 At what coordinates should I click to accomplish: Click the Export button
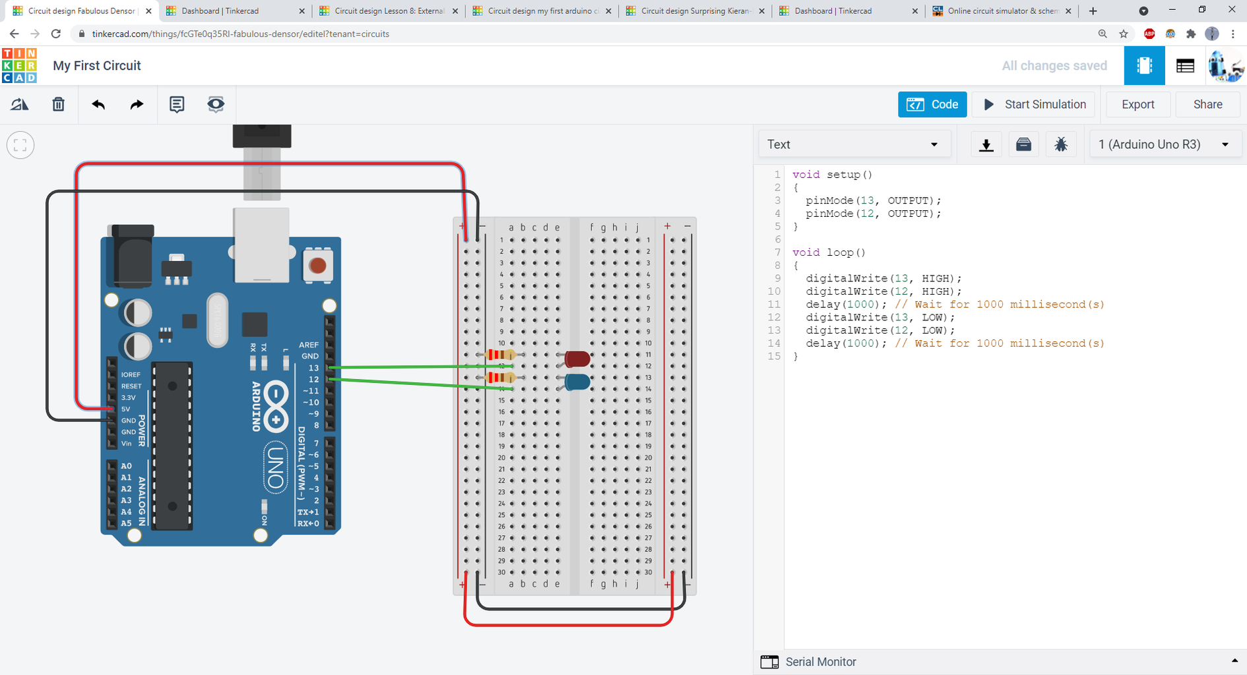1137,104
